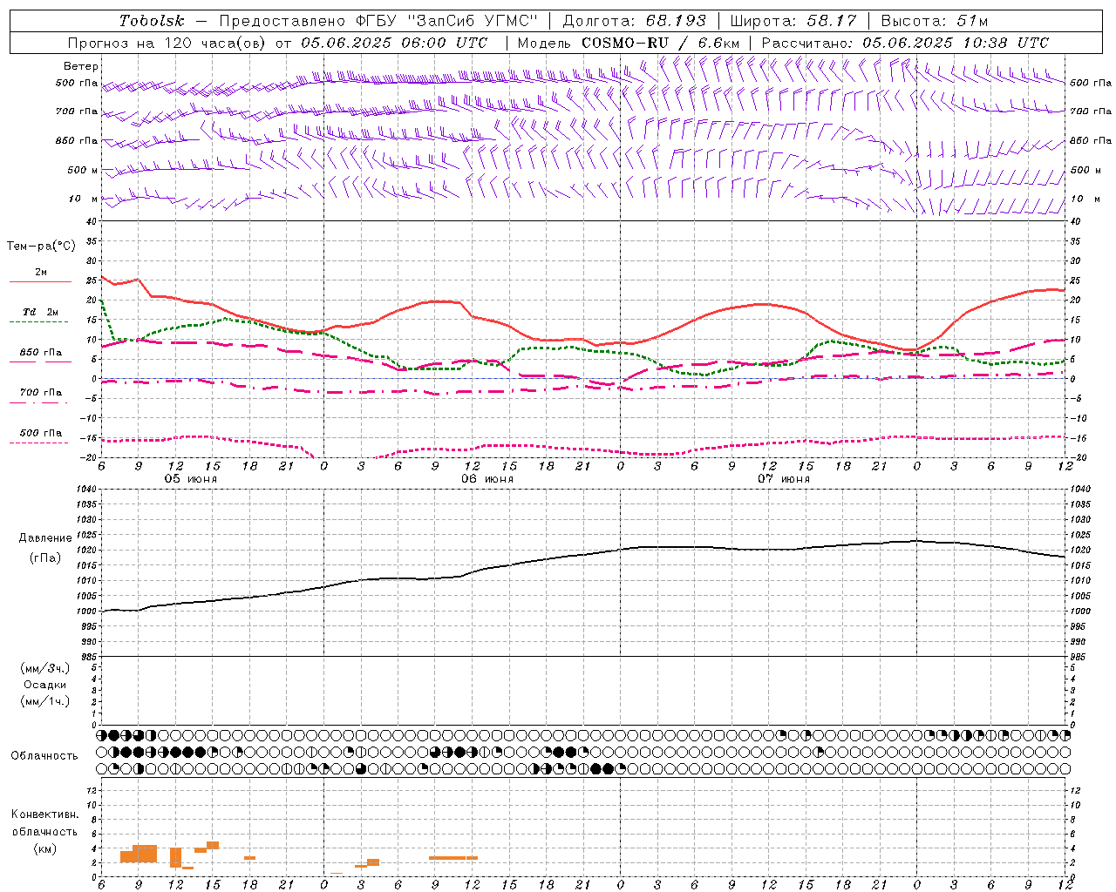Click the '(км)' convective cloud unit label
The image size is (1116, 892).
tap(44, 848)
